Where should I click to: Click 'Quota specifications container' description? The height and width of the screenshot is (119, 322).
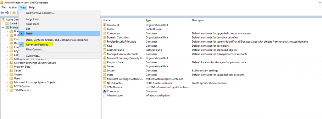pos(210,83)
